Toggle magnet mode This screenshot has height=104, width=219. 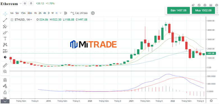5,80
